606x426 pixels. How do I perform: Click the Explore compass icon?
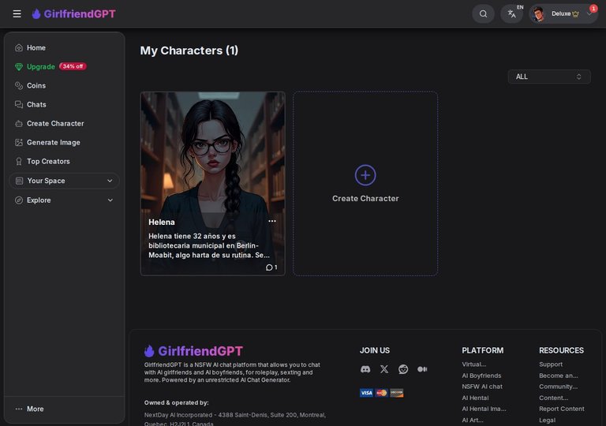tap(19, 200)
